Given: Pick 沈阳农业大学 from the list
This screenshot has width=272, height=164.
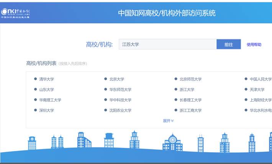Looking at the screenshot, I should (120, 110).
